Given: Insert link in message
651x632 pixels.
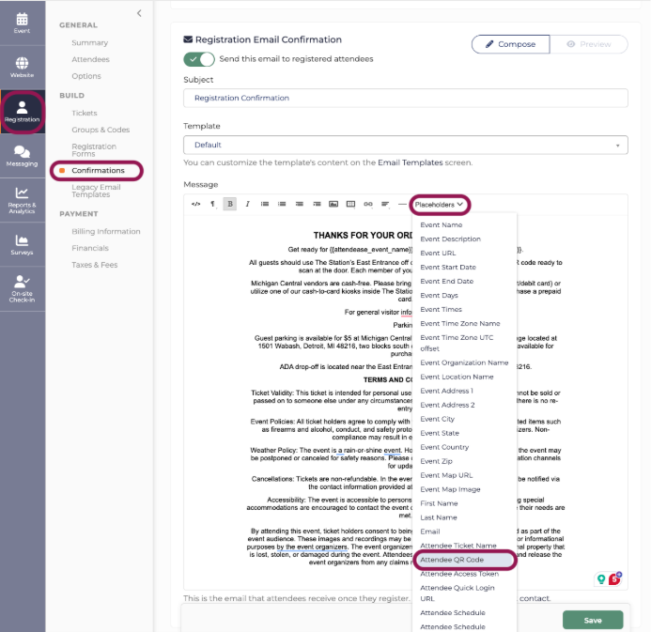Looking at the screenshot, I should click(368, 204).
